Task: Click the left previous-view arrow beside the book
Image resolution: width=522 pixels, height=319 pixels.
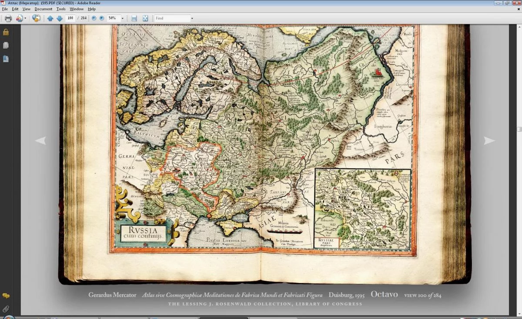Action: [40, 140]
